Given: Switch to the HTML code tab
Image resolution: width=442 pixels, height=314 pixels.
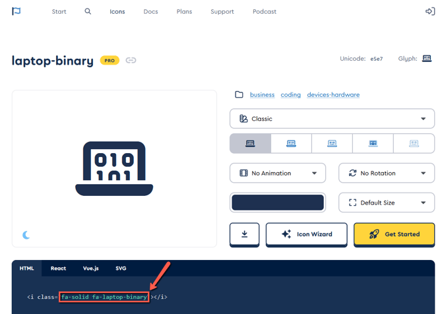Looking at the screenshot, I should [27, 268].
